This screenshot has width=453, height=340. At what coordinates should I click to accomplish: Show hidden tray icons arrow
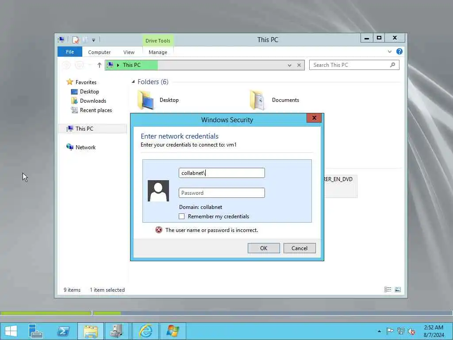(379, 331)
